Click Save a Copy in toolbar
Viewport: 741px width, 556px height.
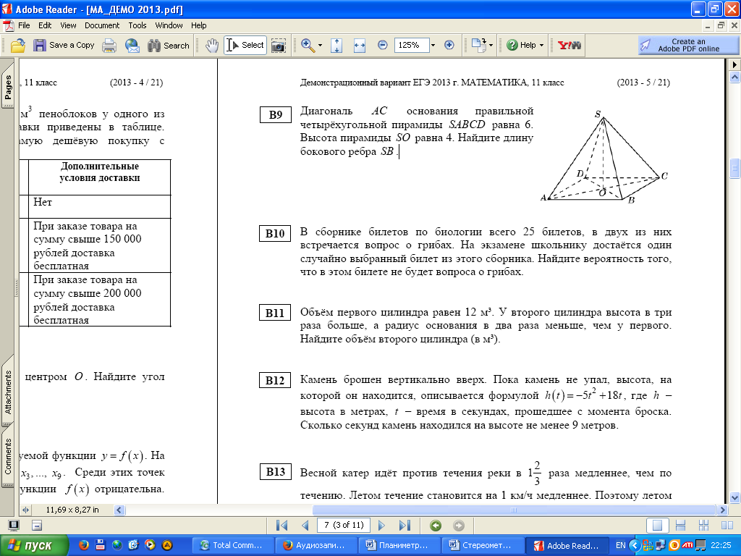64,46
